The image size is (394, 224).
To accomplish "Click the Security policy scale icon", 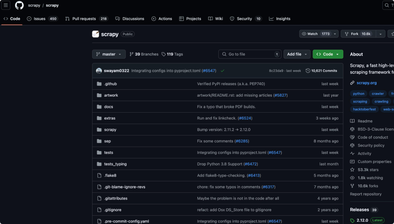I will tap(352, 145).
